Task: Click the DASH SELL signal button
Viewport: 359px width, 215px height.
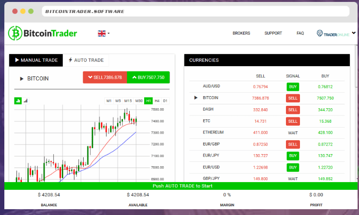Action: [x=293, y=110]
